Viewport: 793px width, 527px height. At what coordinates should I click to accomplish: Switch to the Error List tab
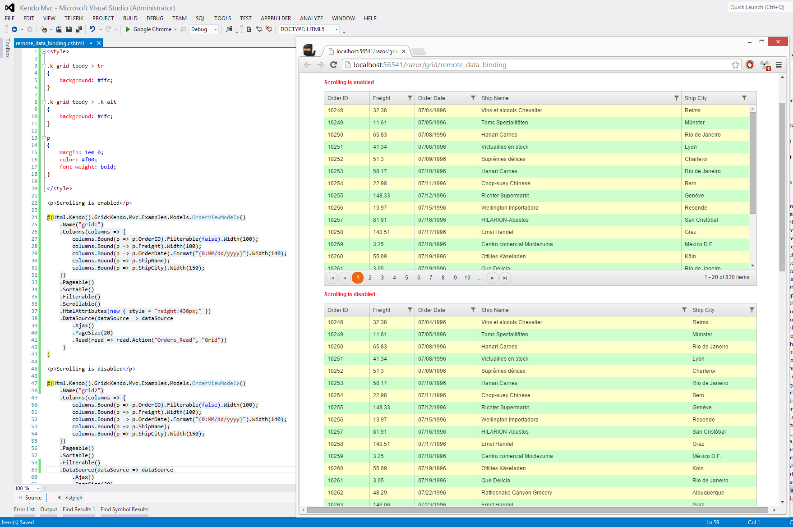click(x=24, y=509)
